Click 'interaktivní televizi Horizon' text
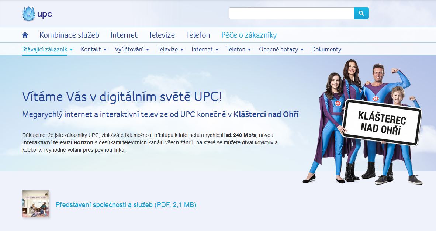This screenshot has width=436, height=231. [x=58, y=142]
